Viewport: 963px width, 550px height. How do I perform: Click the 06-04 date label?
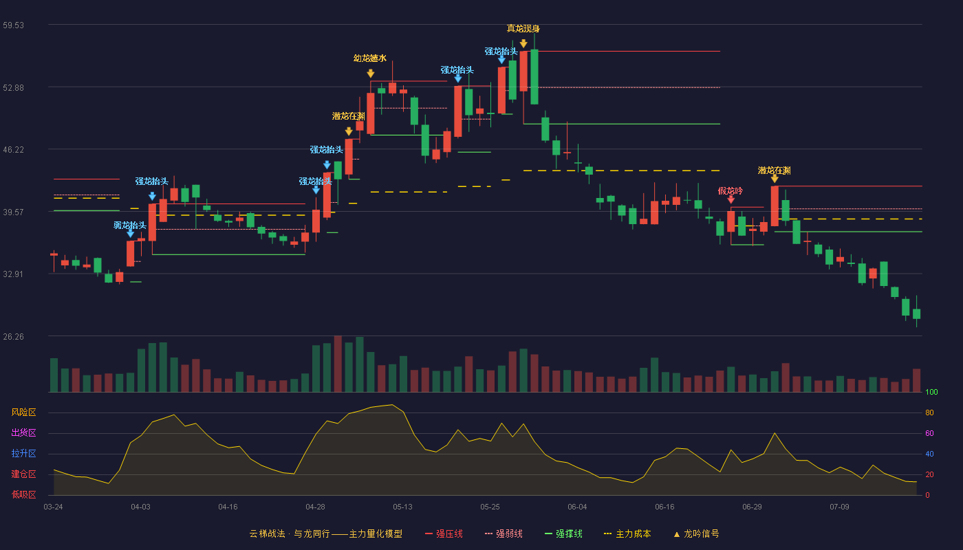pos(577,507)
